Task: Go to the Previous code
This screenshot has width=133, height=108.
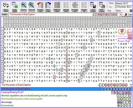Action: click(x=40, y=5)
